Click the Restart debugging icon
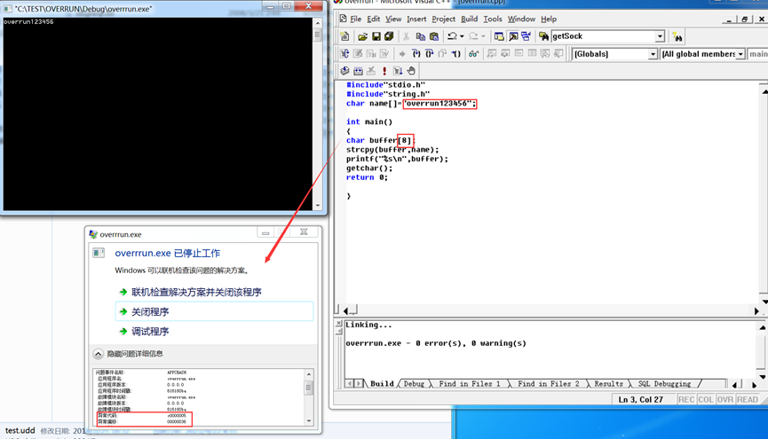 [x=344, y=54]
